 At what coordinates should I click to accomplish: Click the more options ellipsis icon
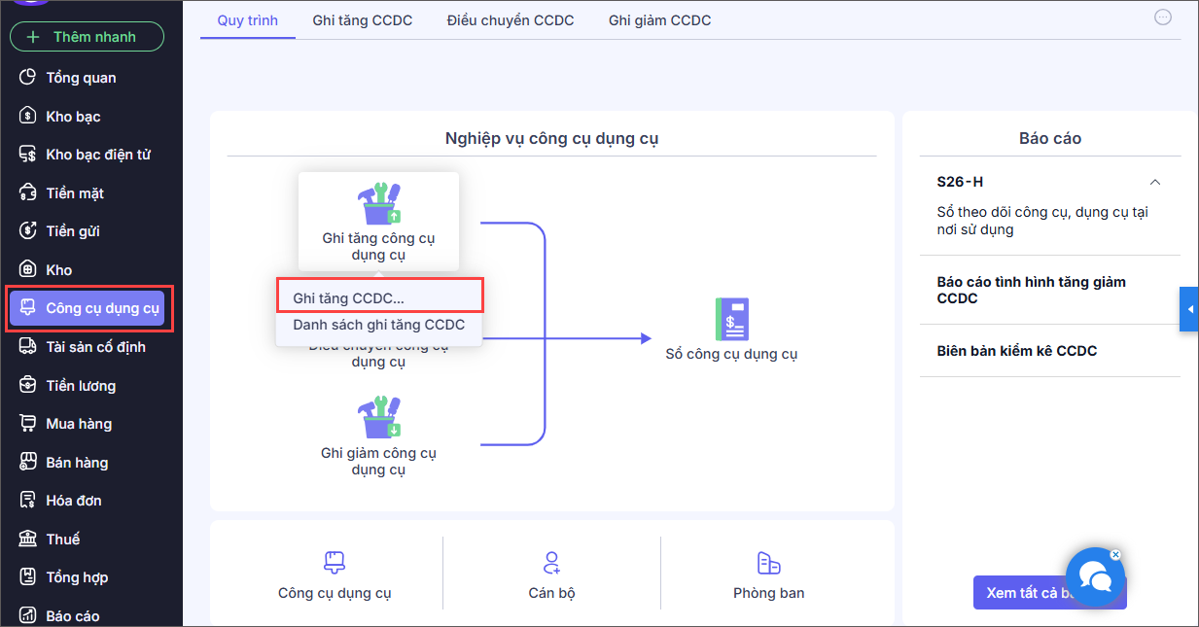pos(1163,17)
